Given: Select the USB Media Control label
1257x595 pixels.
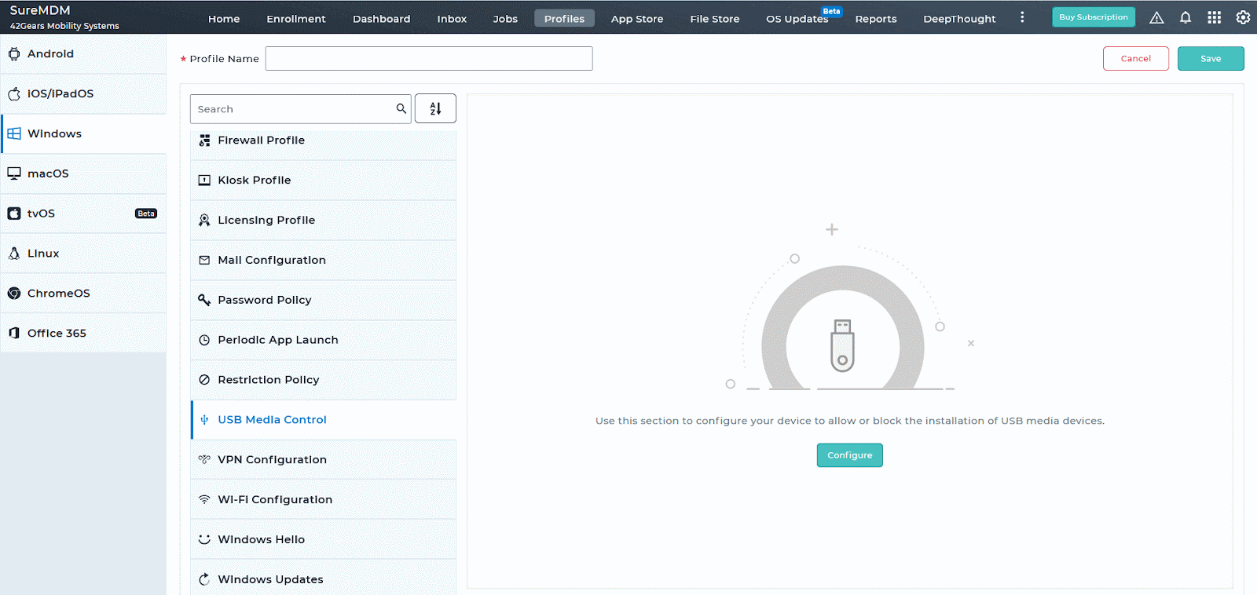Looking at the screenshot, I should coord(273,420).
